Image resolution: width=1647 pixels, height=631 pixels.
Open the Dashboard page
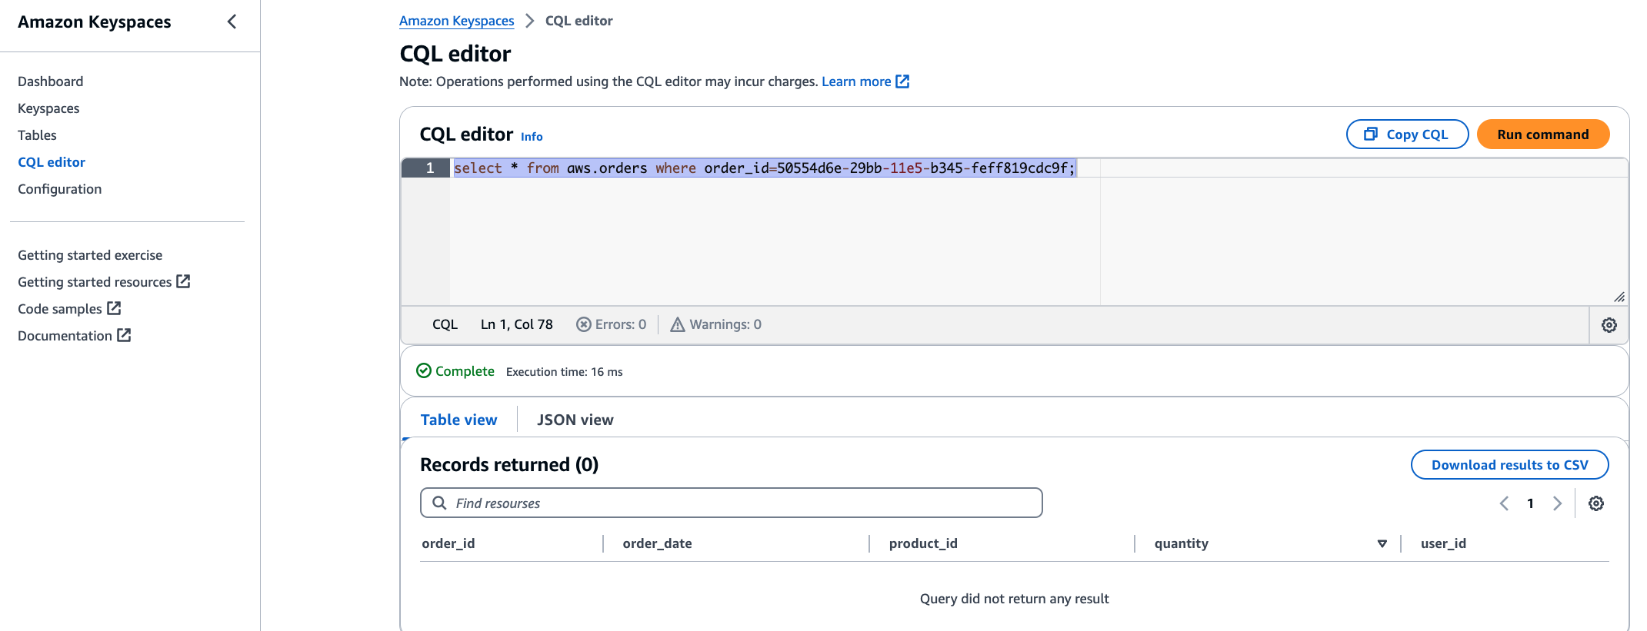point(51,81)
